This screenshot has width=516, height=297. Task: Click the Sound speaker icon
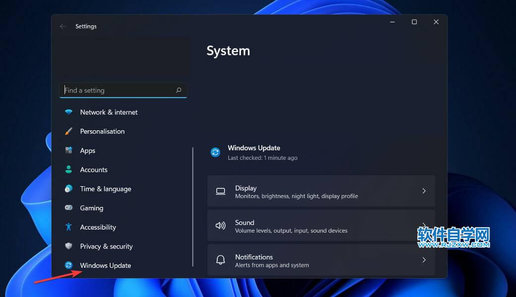pos(221,225)
